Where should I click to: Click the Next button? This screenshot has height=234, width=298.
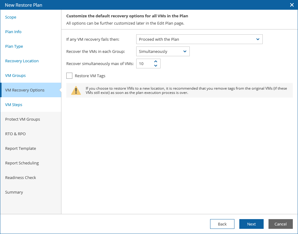pos(251,224)
